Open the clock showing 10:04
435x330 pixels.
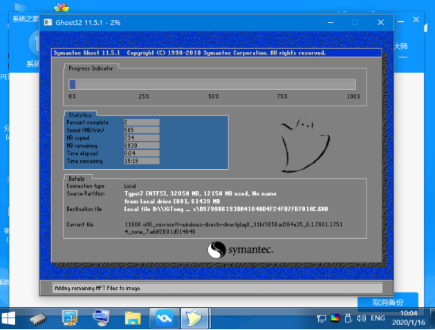pyautogui.click(x=407, y=318)
